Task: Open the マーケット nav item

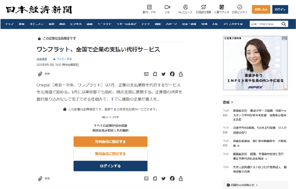Action: 104,24
